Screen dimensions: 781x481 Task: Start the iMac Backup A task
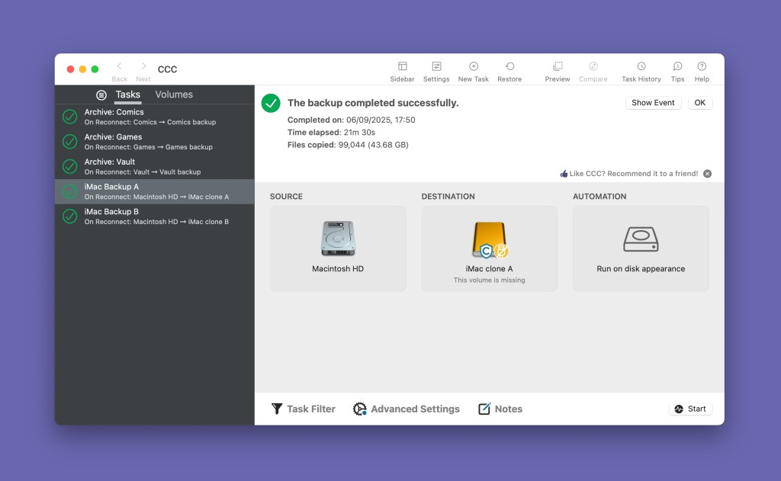pyautogui.click(x=689, y=409)
